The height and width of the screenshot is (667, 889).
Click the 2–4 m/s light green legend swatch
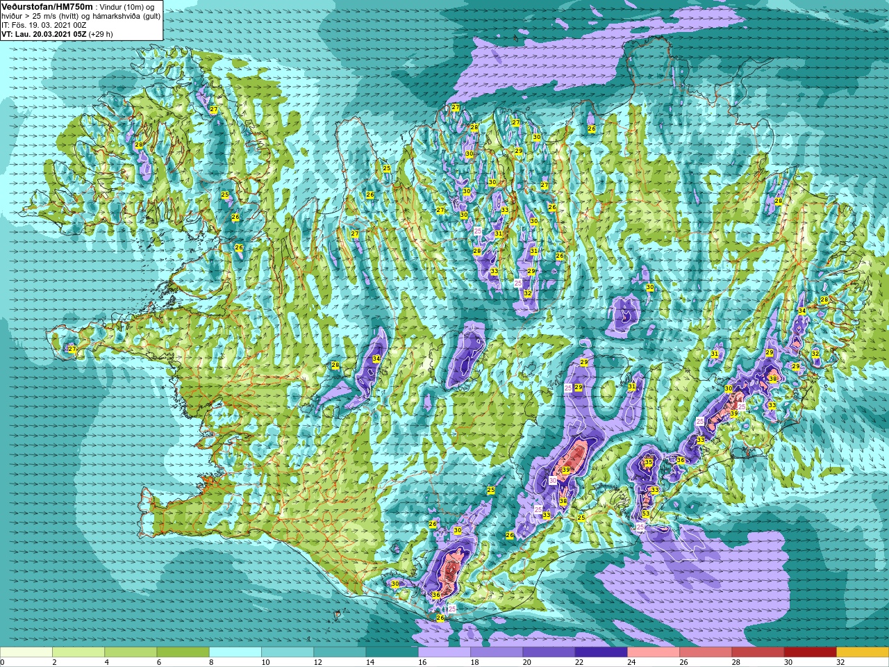tap(78, 652)
